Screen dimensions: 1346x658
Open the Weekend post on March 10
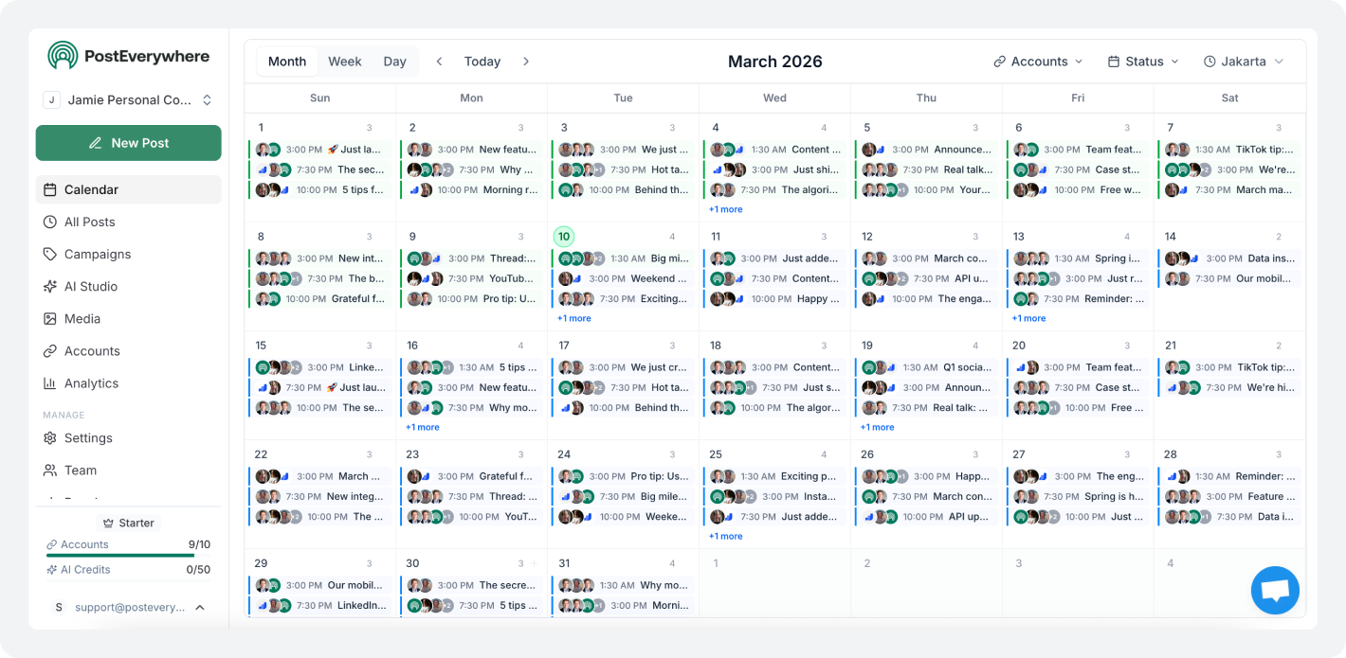[624, 278]
